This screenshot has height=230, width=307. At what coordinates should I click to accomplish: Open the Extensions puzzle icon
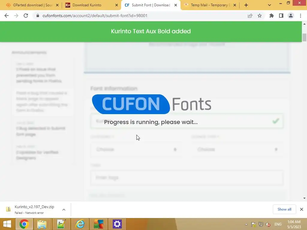click(x=272, y=16)
